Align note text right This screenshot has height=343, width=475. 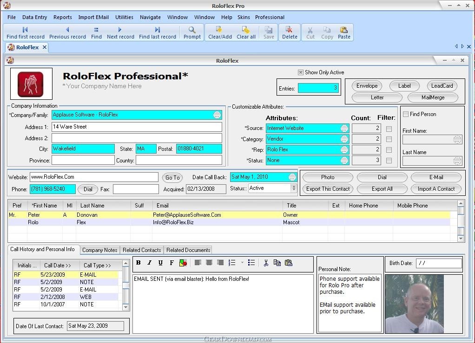pyautogui.click(x=220, y=263)
